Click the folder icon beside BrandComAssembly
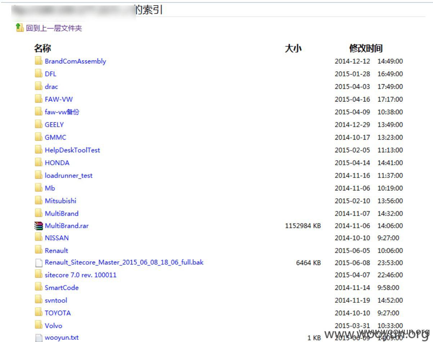The image size is (433, 342). pos(39,61)
